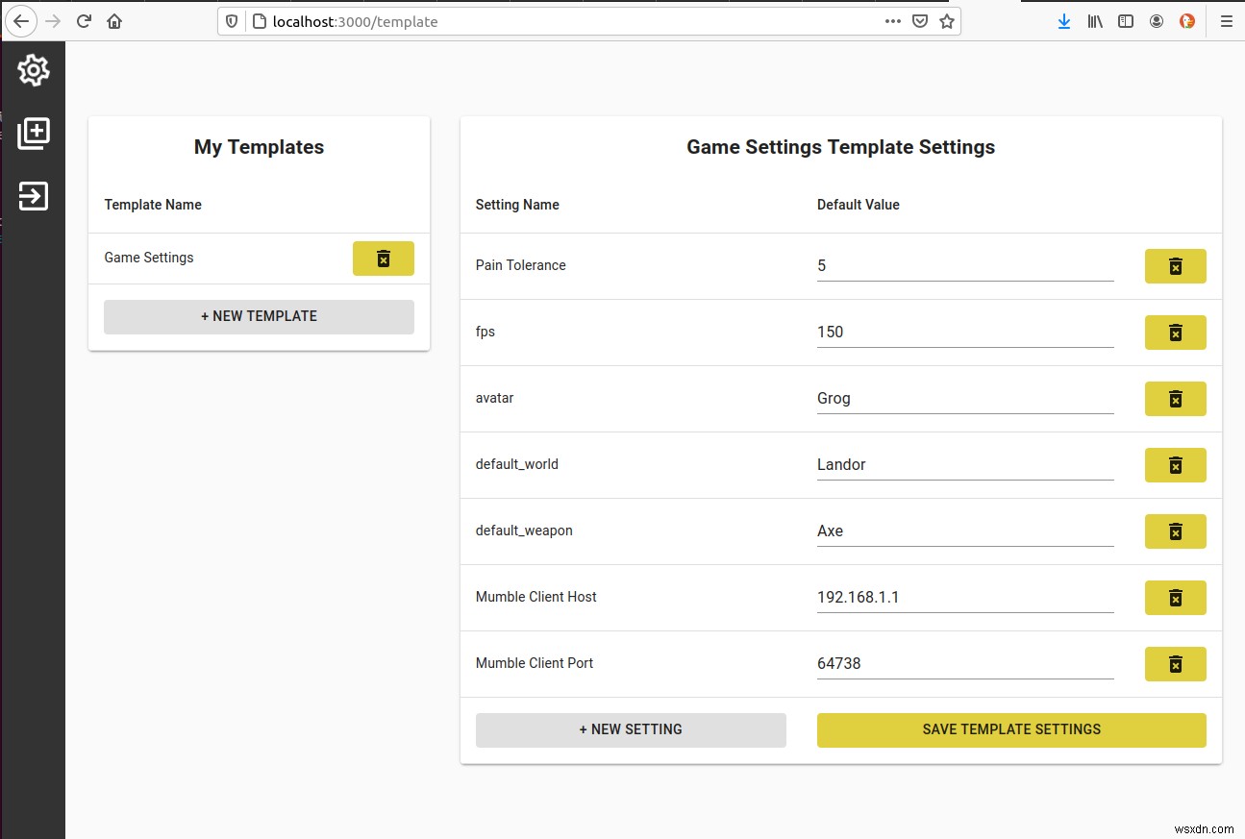This screenshot has width=1245, height=839.
Task: Edit the Pain Tolerance default value field
Action: click(x=964, y=266)
